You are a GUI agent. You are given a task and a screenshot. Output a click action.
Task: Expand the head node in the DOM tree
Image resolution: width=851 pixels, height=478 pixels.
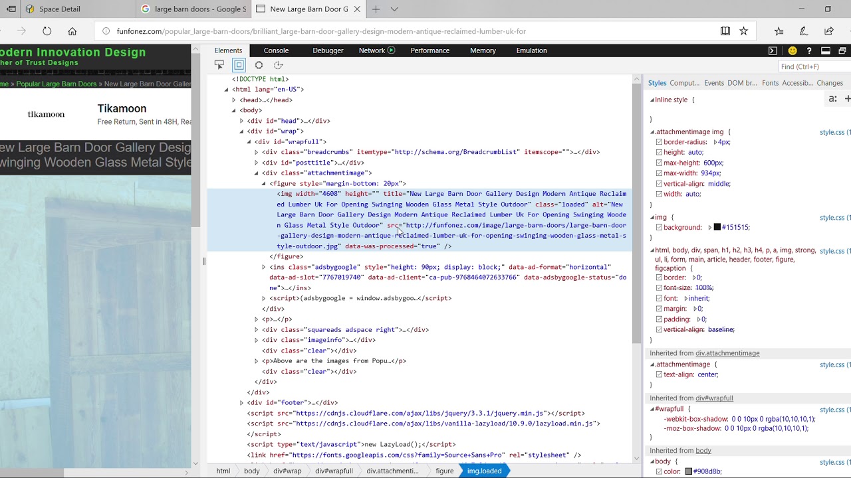[x=234, y=100]
